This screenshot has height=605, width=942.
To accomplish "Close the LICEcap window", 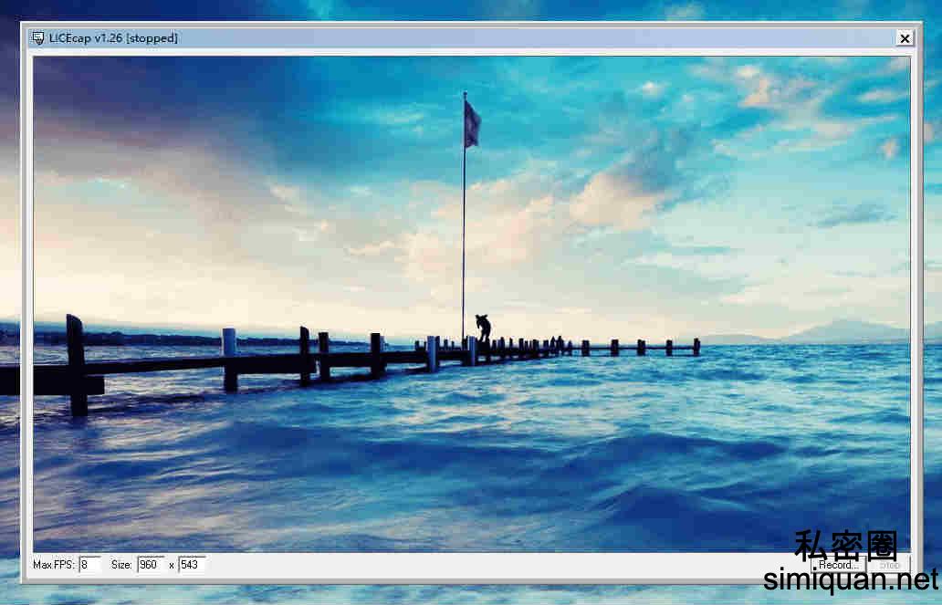I will (x=905, y=37).
